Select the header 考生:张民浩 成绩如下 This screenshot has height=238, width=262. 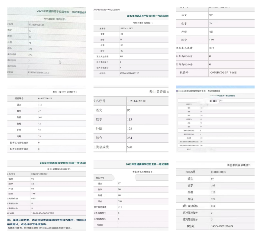click(x=239, y=165)
